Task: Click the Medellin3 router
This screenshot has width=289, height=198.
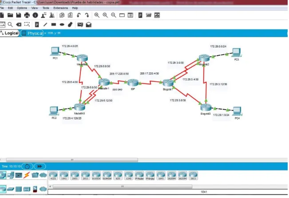Action: click(x=79, y=107)
